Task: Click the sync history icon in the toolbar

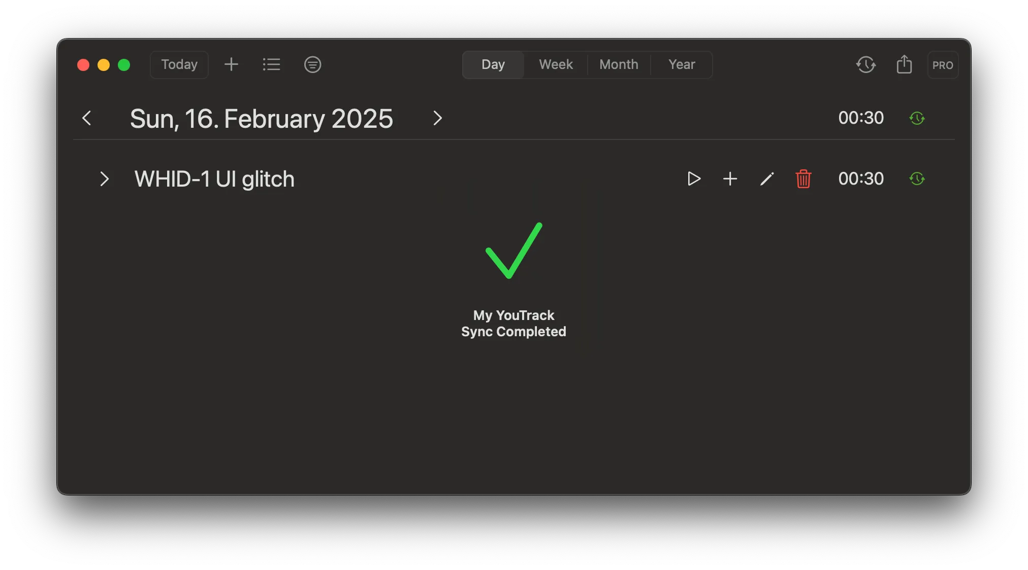Action: point(866,64)
